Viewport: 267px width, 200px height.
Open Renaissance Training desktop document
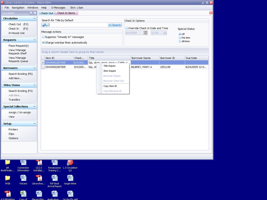[x=55, y=166]
